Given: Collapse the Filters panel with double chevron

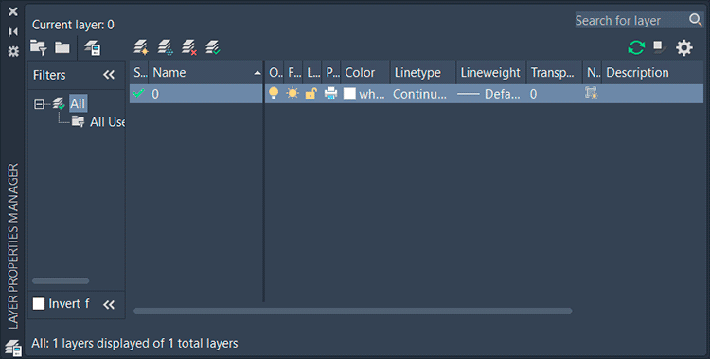Looking at the screenshot, I should [109, 75].
